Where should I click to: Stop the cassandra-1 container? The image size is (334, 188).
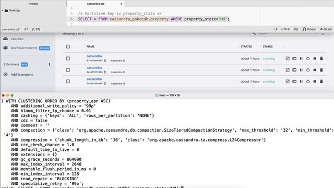[x=315, y=81]
